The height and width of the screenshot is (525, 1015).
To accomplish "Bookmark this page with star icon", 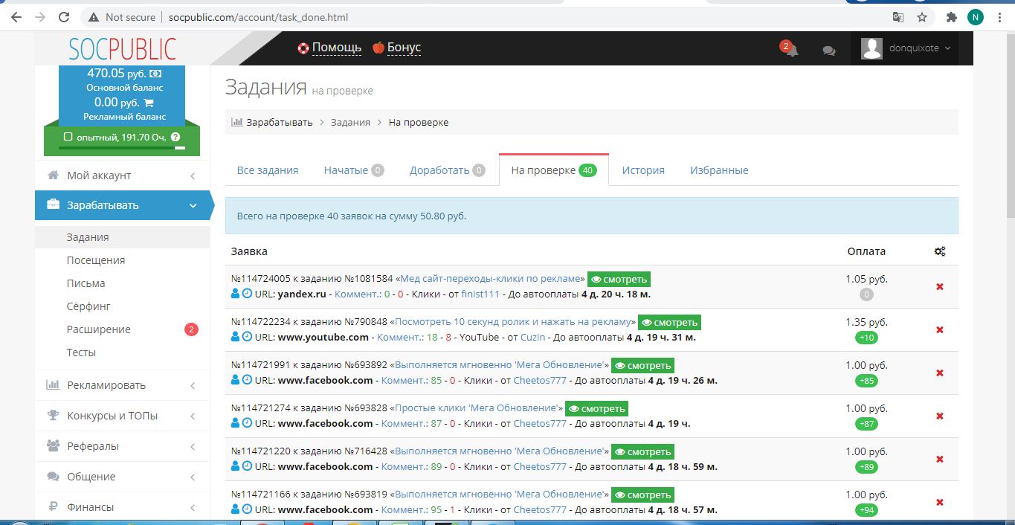I will point(922,17).
